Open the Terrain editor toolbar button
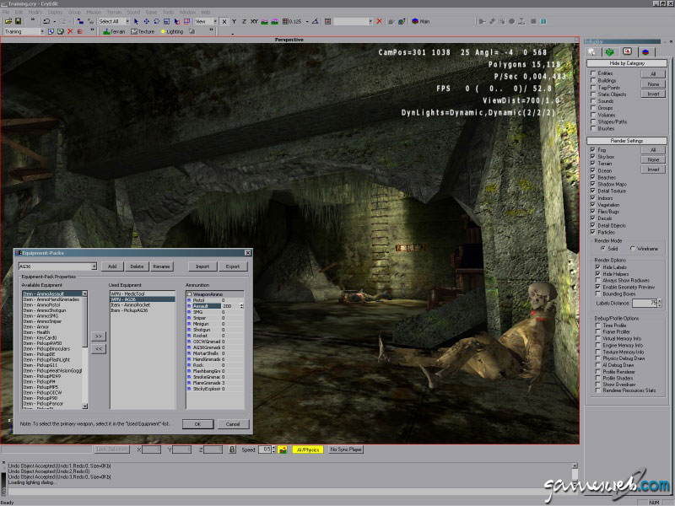This screenshot has width=675, height=506. (x=114, y=31)
